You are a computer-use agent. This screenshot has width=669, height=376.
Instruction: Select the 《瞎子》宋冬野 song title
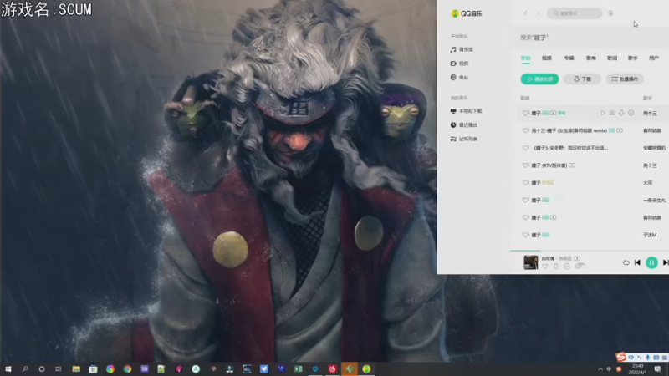coord(570,148)
